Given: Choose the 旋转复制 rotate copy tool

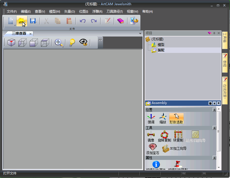Looking at the screenshot, I should pyautogui.click(x=164, y=136).
